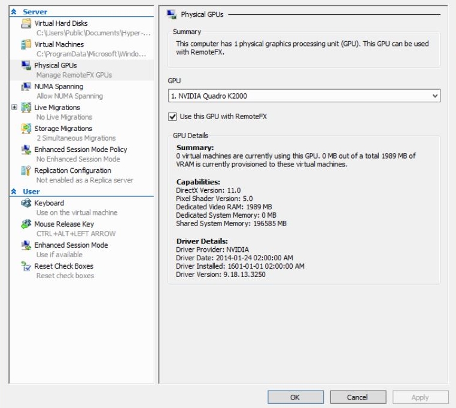This screenshot has width=456, height=408.
Task: Click the Keyboard settings icon
Action: [x=26, y=203]
